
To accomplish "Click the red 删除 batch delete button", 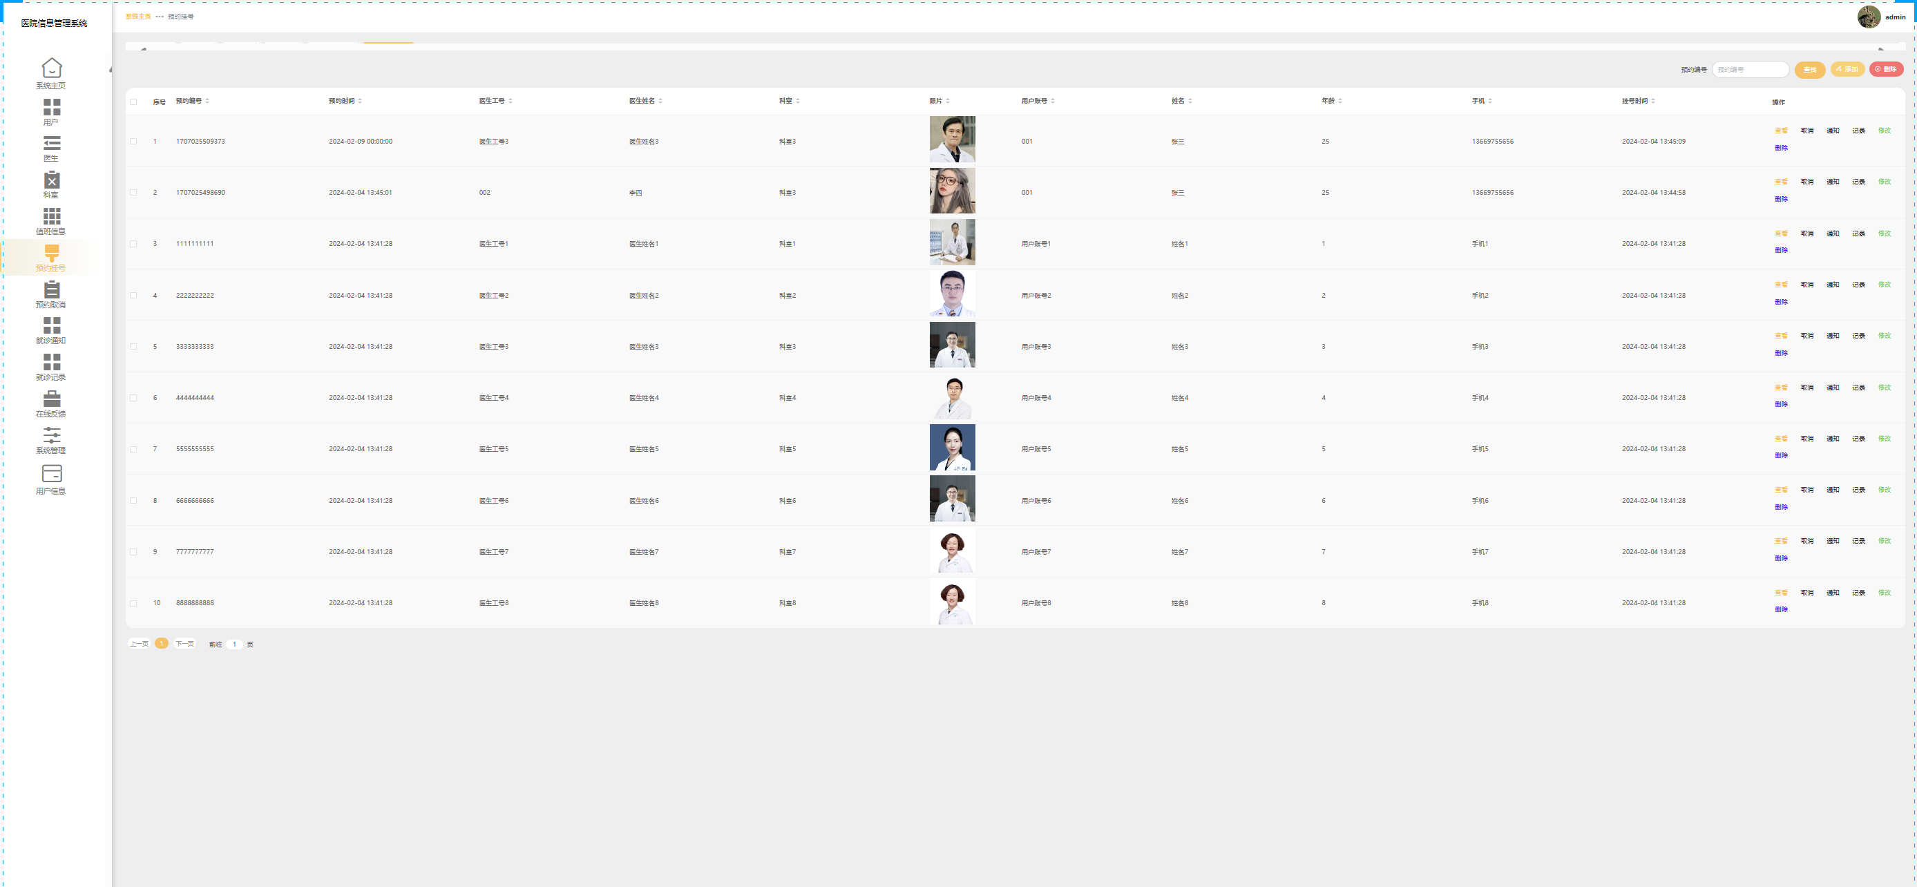I will coord(1886,69).
